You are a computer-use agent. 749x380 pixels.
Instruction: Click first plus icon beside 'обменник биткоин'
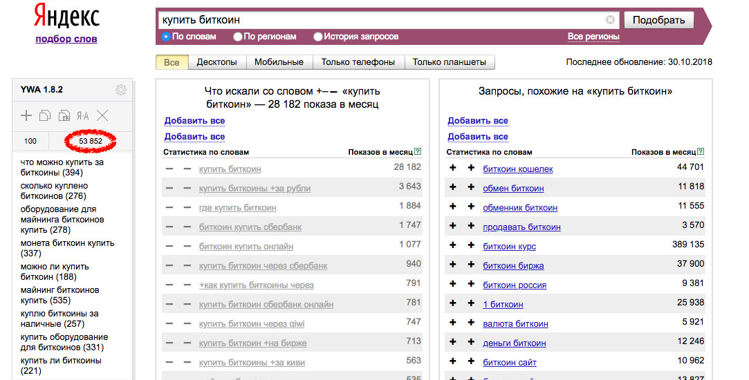[453, 207]
